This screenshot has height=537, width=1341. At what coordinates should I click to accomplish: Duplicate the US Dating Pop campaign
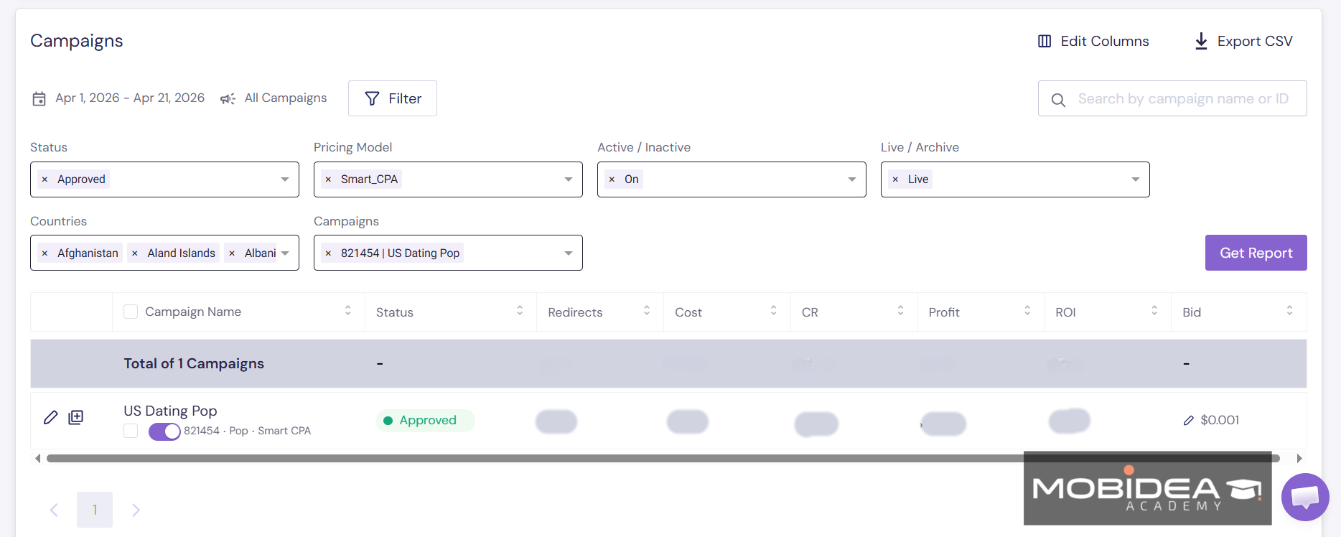tap(76, 417)
